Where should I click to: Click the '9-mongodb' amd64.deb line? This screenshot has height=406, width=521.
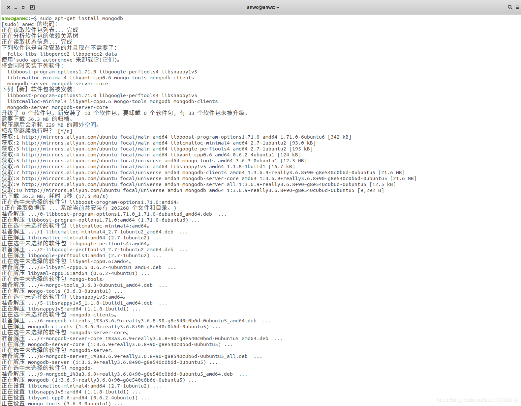(124, 374)
